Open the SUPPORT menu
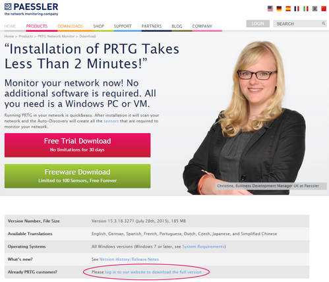 [x=123, y=26]
